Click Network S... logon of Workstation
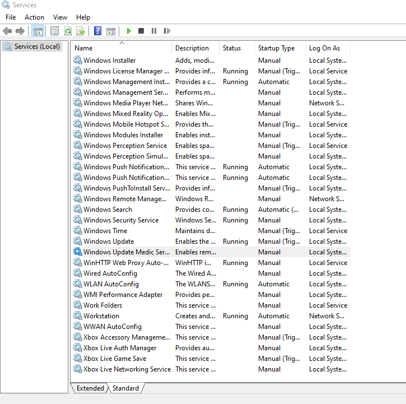Viewport: 406px width, 404px height. (326, 316)
